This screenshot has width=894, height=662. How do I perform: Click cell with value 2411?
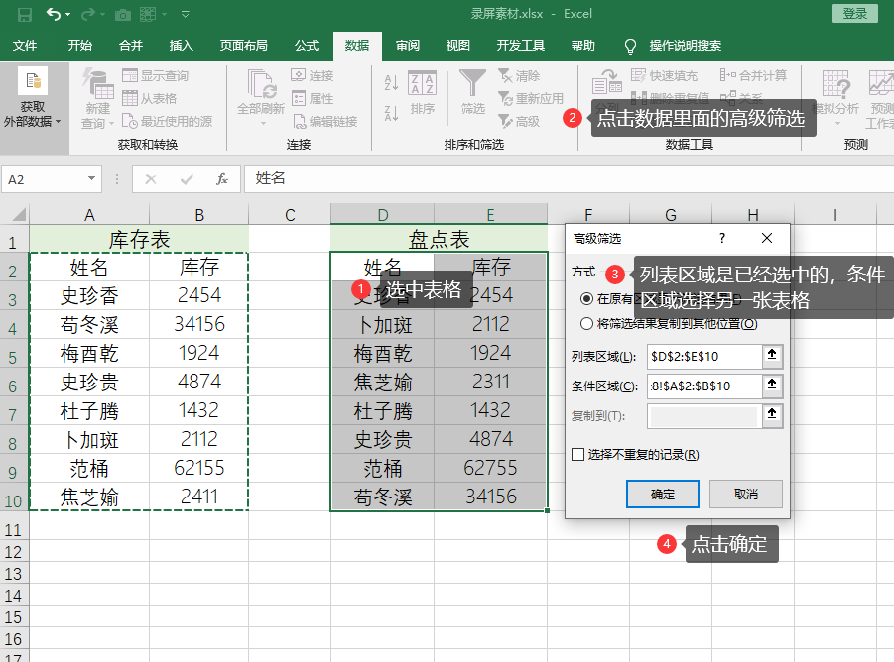[199, 496]
